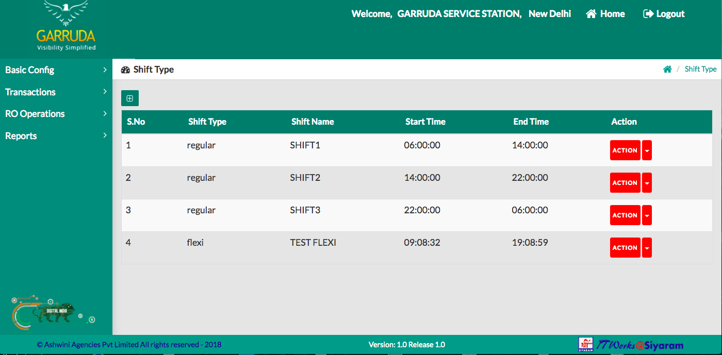Click the ACTION button for SHIFT3
722x355 pixels.
pos(625,215)
